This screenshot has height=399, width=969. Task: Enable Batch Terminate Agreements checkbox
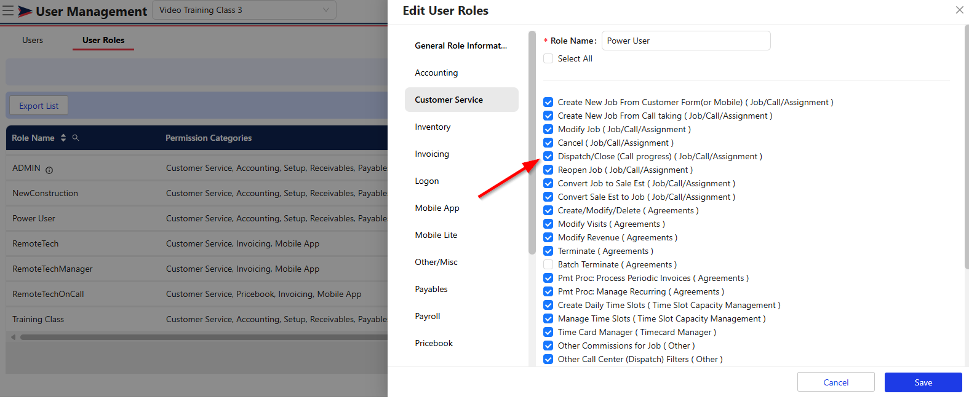point(548,264)
